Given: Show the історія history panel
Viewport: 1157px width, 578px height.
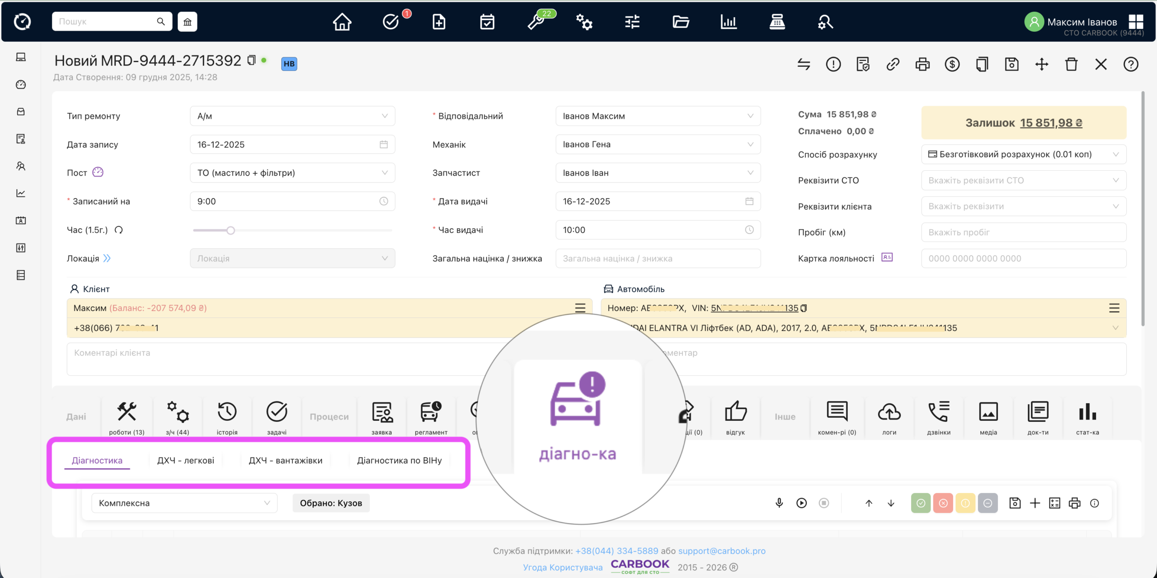Looking at the screenshot, I should point(227,417).
